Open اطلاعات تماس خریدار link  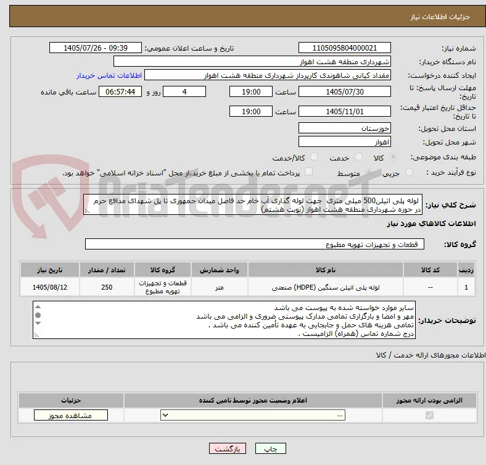click(x=109, y=75)
